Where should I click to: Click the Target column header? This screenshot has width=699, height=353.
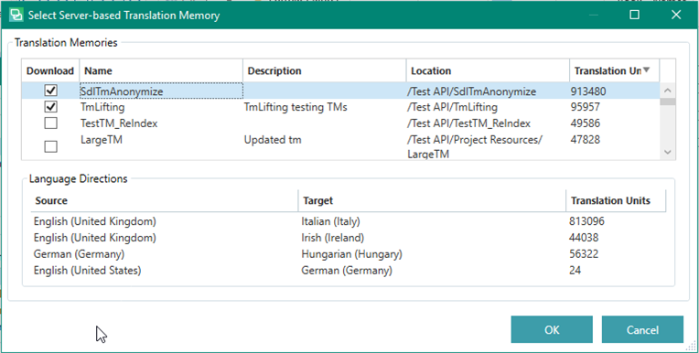pyautogui.click(x=432, y=200)
